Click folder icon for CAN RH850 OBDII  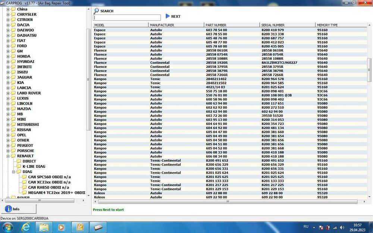[24, 187]
